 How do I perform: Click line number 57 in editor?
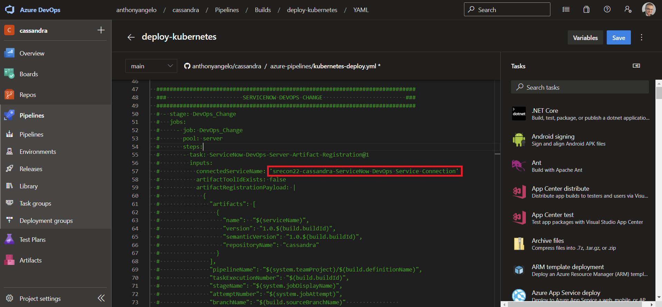[x=135, y=171]
